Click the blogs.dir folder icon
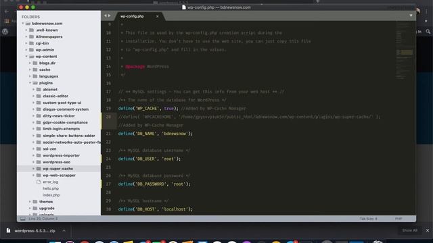The width and height of the screenshot is (433, 243). click(x=35, y=63)
